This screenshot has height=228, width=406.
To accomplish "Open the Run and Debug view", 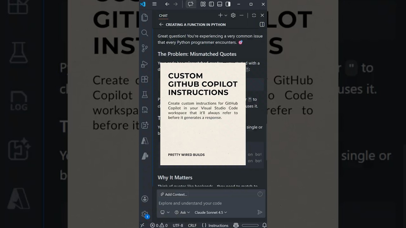I will click(x=145, y=64).
